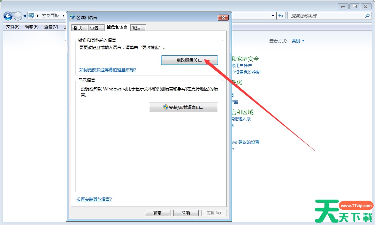Click the 设置家长控制 link
This screenshot has width=375, height=225.
coord(246,72)
